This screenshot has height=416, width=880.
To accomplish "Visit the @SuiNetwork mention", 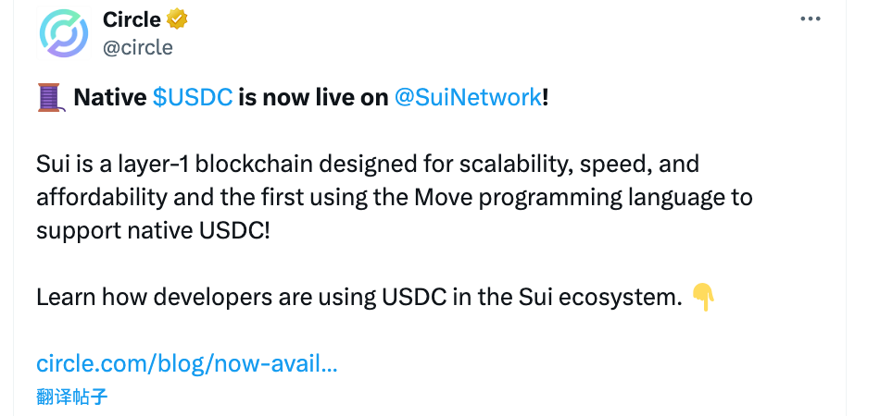I will pos(468,98).
